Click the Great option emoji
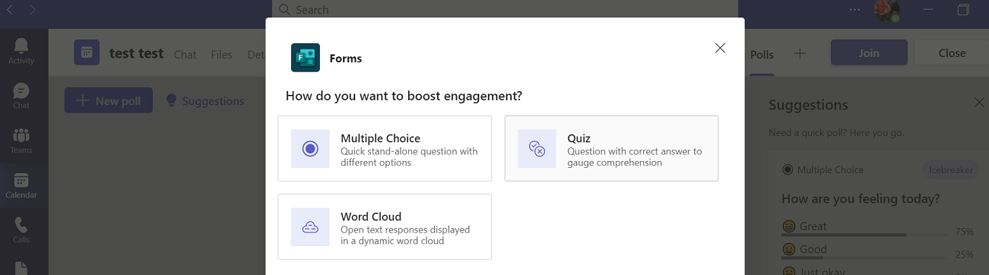This screenshot has width=989, height=275. click(x=789, y=226)
